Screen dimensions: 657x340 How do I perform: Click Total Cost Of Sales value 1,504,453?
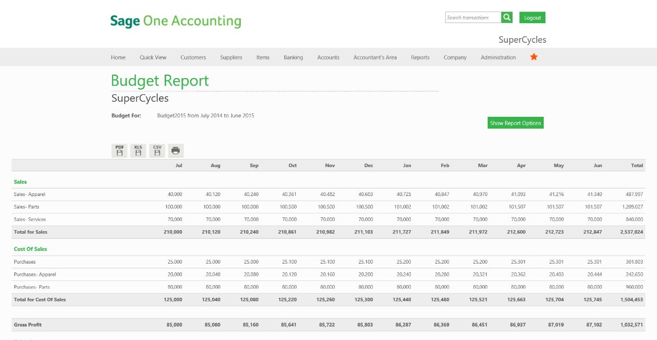tap(632, 300)
